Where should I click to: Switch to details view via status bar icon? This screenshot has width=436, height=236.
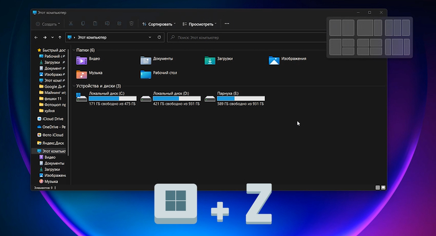377,187
